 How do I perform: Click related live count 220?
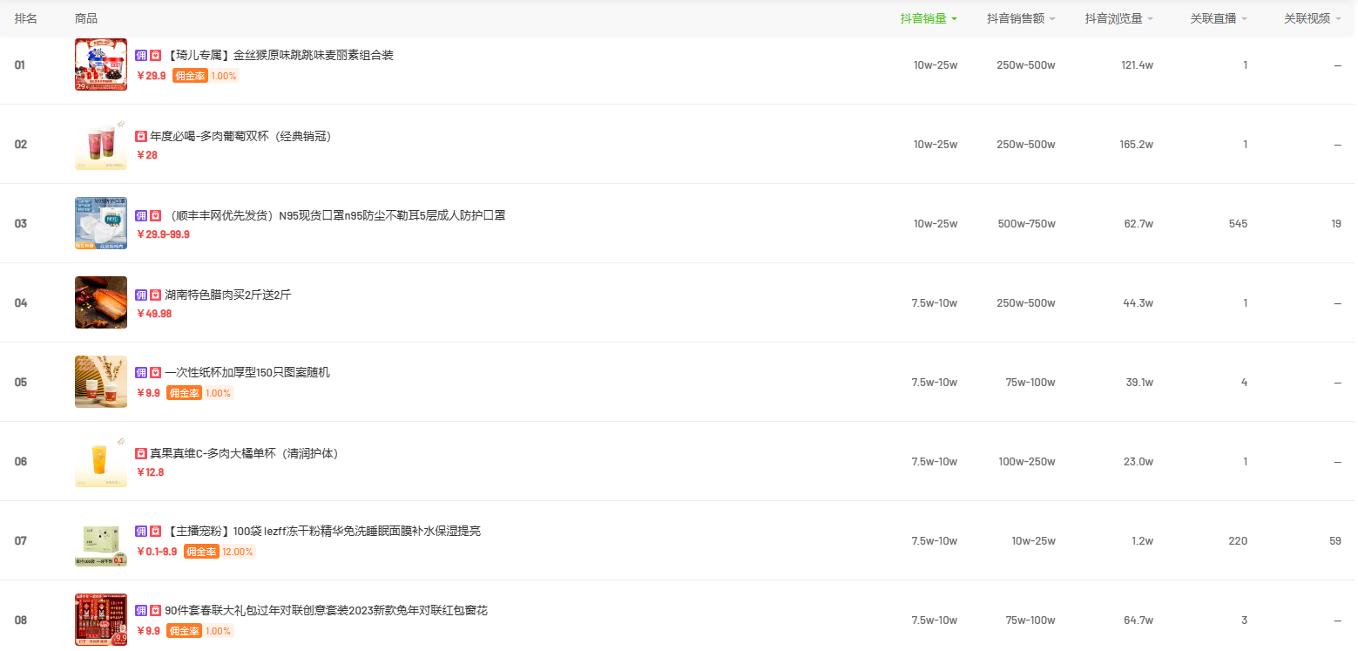(1238, 541)
